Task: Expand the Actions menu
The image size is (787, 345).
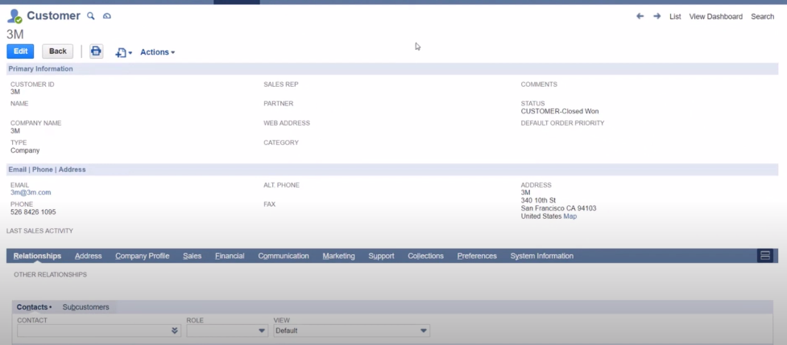Action: coord(157,52)
